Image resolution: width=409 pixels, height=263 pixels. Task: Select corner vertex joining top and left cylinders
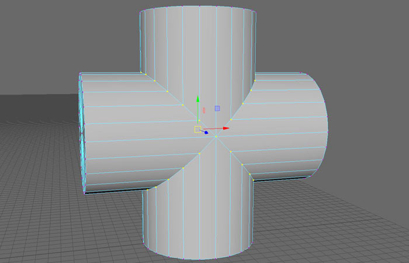142,72
